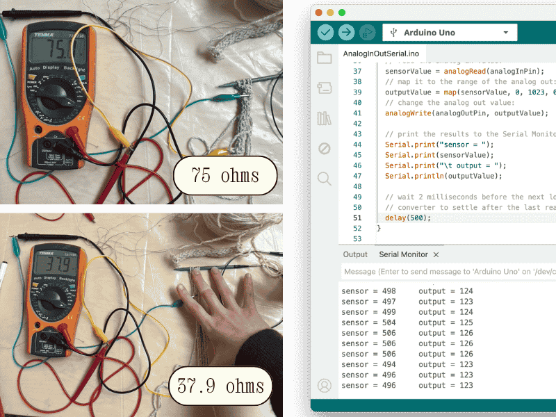Upload the sketch with the arrow button

pos(346,33)
